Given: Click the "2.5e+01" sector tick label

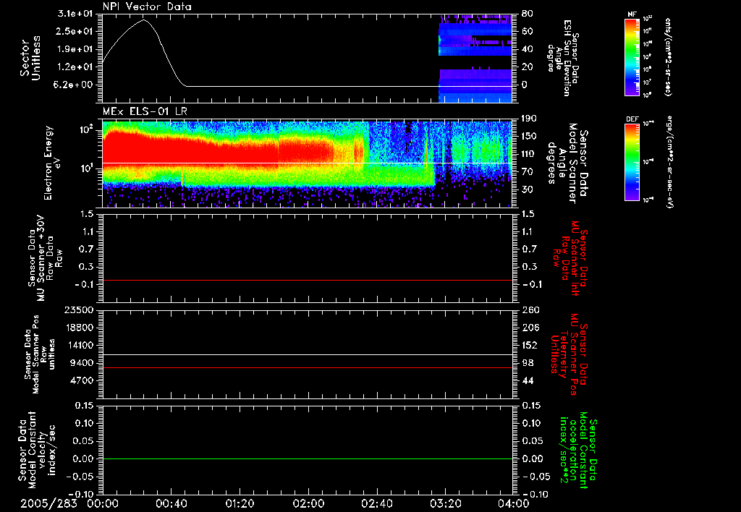Looking at the screenshot, I should pos(75,31).
